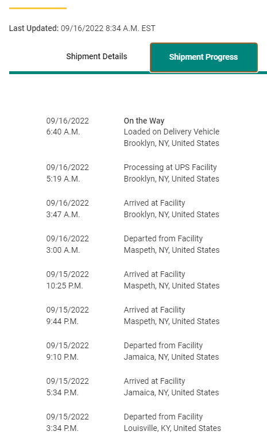The height and width of the screenshot is (439, 267).
Task: Click the 09/16/2022 6:40 A.M. timestamp
Action: 67,126
